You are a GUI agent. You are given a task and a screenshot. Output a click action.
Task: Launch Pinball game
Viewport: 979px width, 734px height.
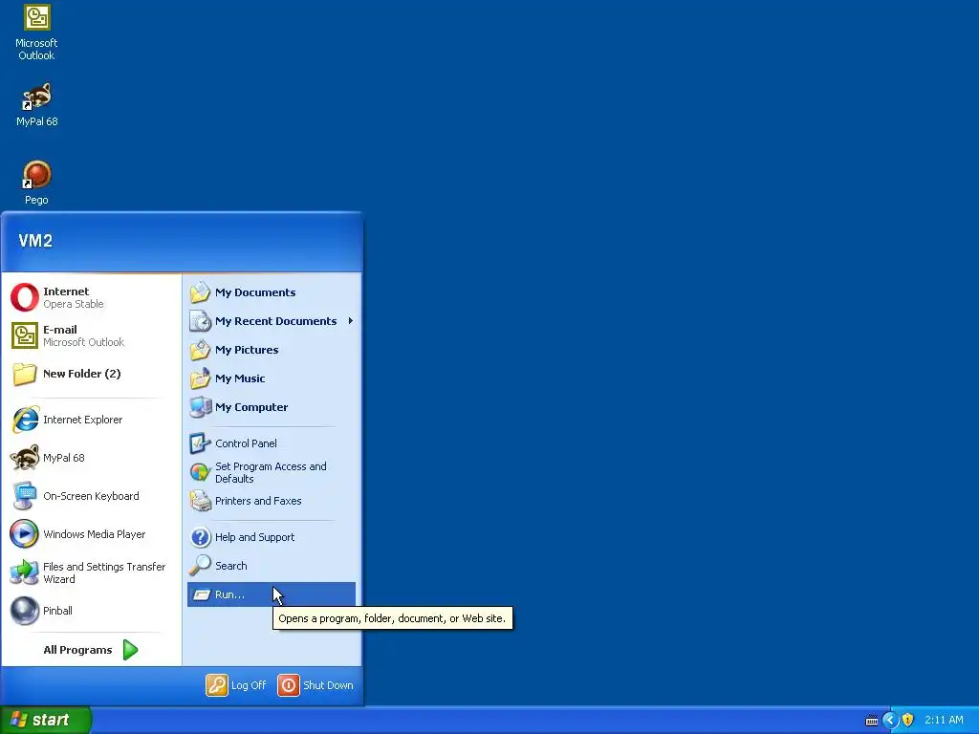(91, 611)
